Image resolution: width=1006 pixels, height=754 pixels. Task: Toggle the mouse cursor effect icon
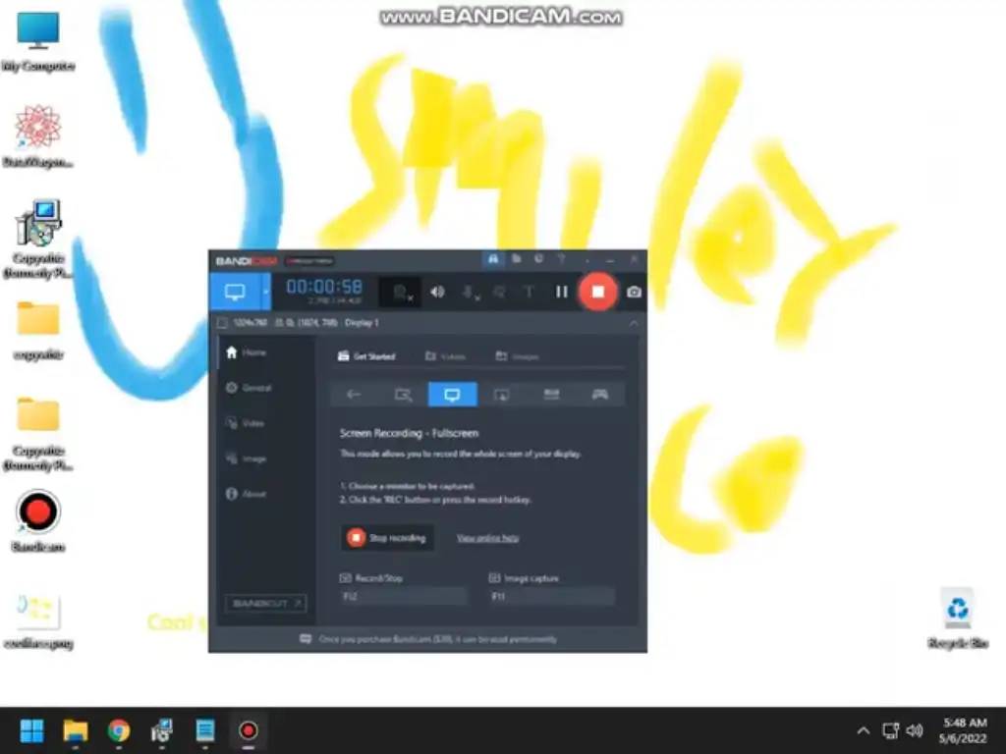pos(498,293)
